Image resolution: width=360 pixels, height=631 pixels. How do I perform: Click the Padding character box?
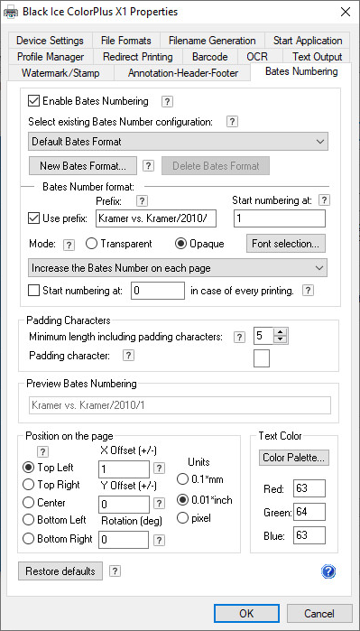(262, 358)
